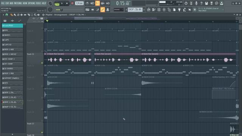Select the Playlist pencil draw tool
This screenshot has width=242, height=136.
pyautogui.click(x=11, y=15)
